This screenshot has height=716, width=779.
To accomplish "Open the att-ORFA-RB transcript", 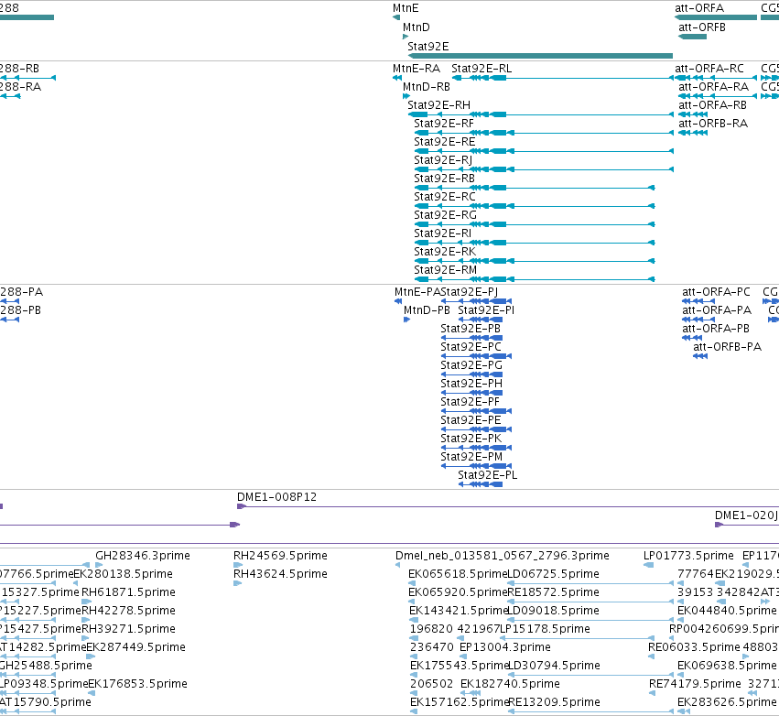I will (712, 105).
